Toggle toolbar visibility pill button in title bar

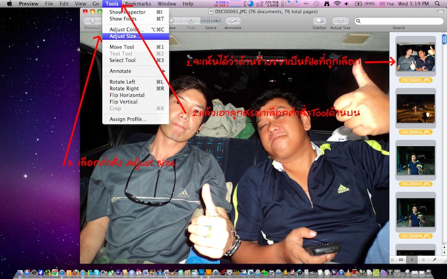pos(440,12)
